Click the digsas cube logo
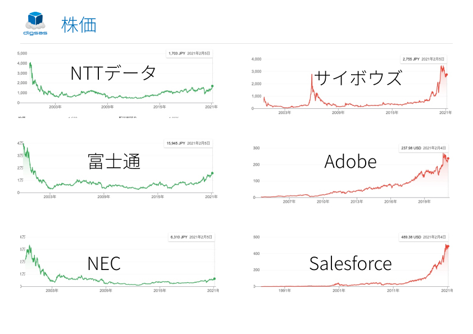Viewport: 473px width, 334px height. (x=35, y=23)
